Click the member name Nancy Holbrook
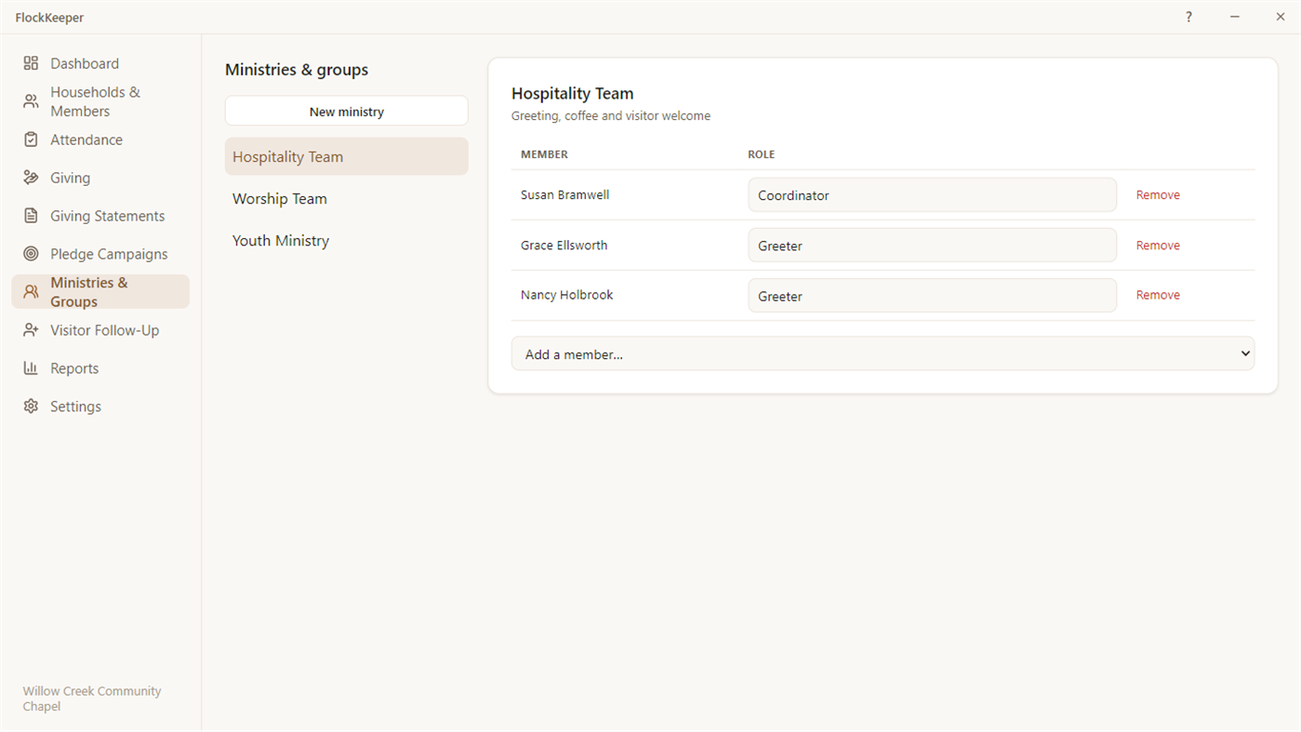This screenshot has height=732, width=1301. pos(566,295)
